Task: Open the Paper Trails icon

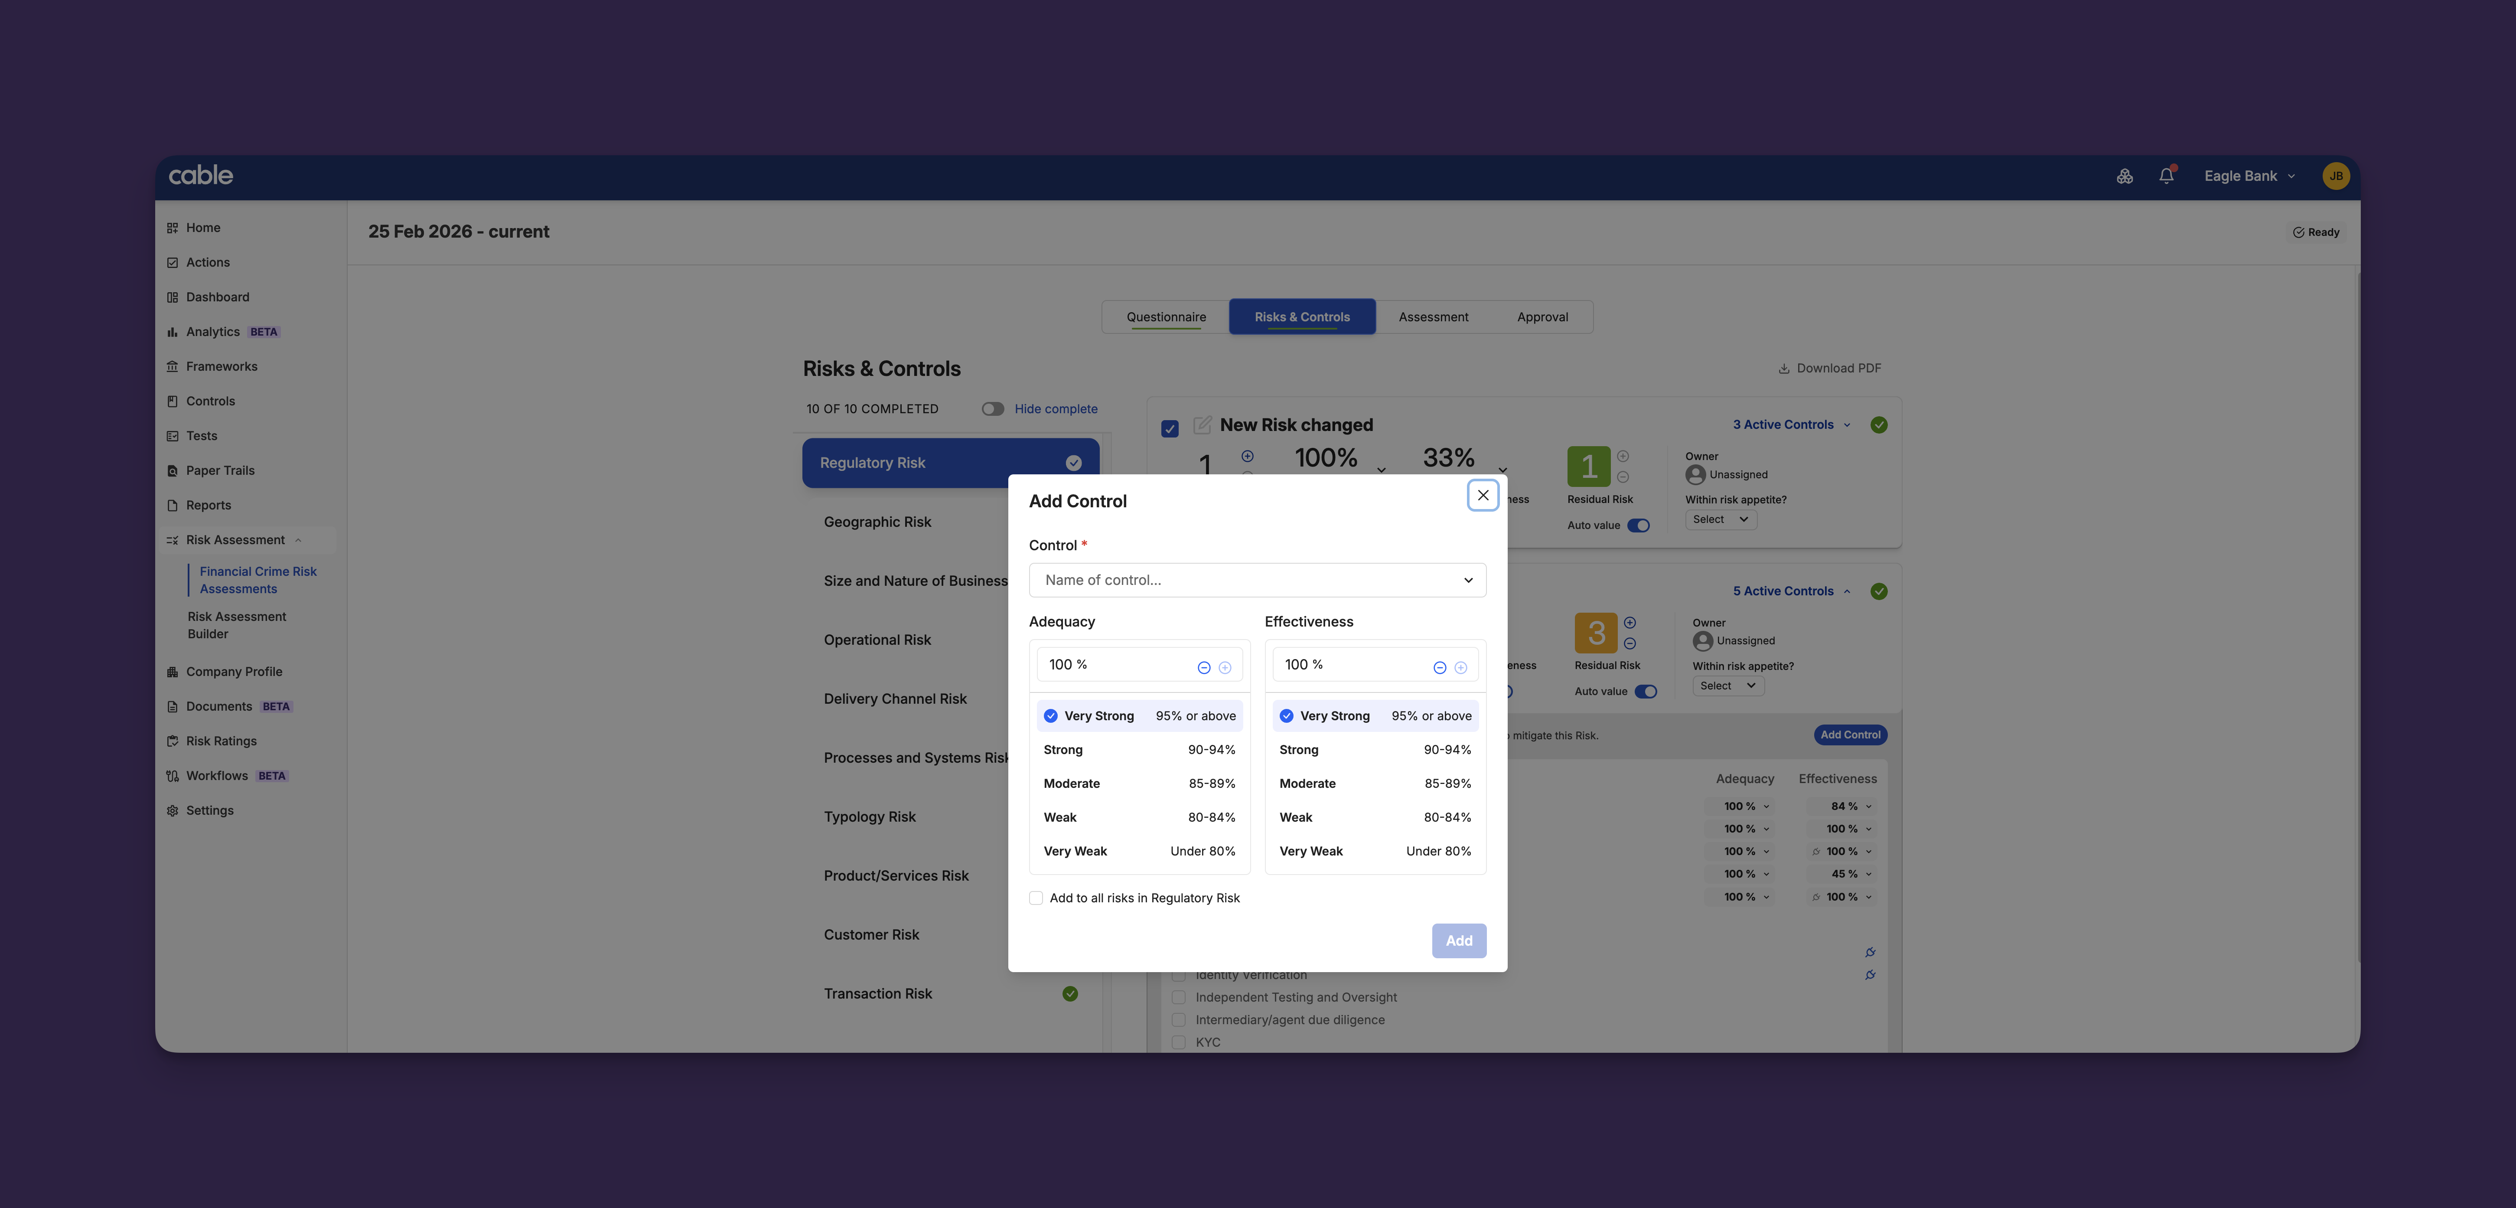Action: click(173, 471)
